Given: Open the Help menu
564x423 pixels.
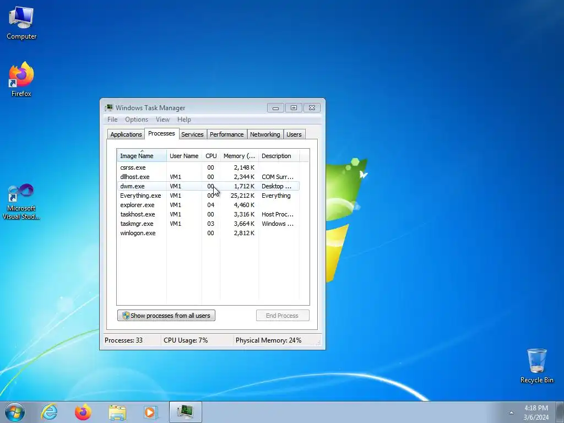Looking at the screenshot, I should [184, 120].
